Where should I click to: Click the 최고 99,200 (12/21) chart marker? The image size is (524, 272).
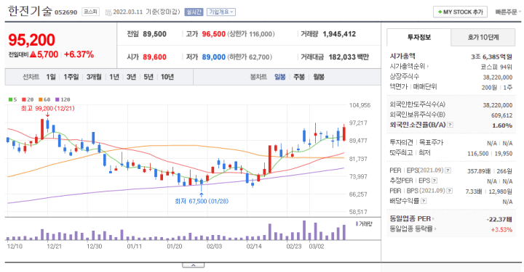47,109
